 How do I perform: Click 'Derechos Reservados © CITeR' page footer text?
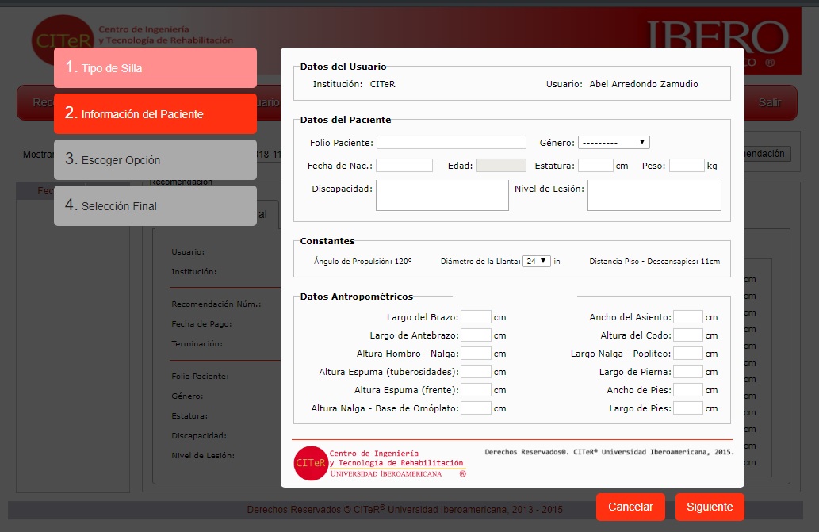coord(404,510)
